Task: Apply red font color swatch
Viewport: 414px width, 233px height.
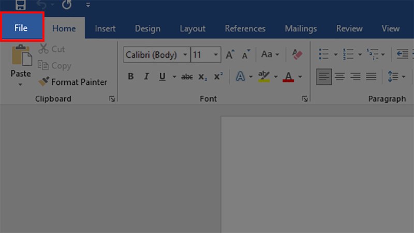Action: (289, 77)
